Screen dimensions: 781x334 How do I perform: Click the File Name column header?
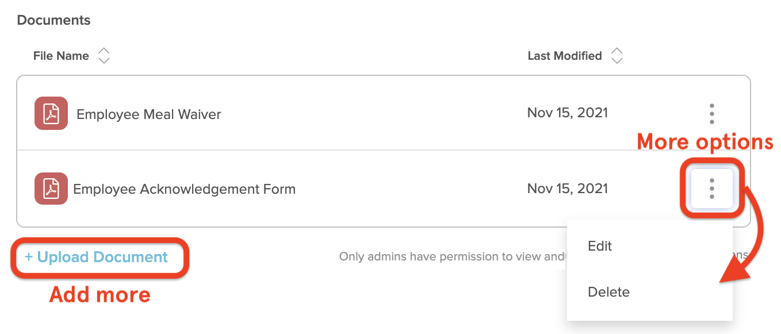[61, 56]
